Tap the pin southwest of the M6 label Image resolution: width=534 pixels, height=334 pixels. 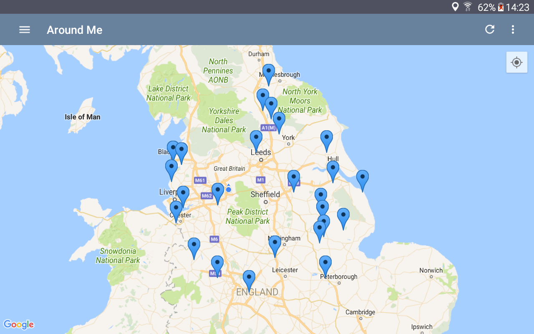click(x=194, y=248)
